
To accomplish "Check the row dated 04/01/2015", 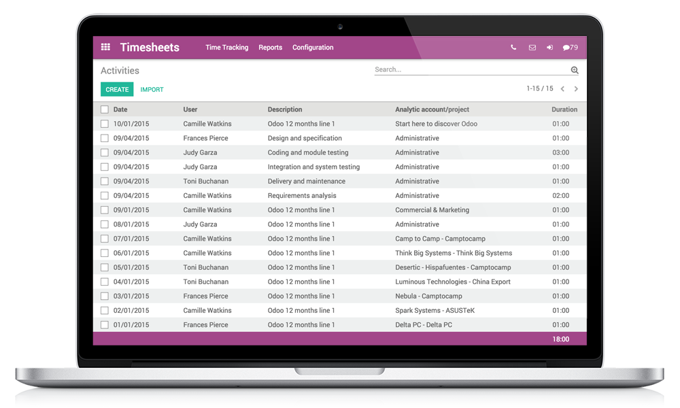I will tap(105, 282).
